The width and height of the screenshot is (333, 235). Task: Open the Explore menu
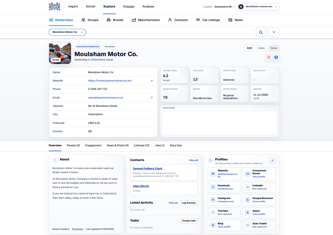109,7
